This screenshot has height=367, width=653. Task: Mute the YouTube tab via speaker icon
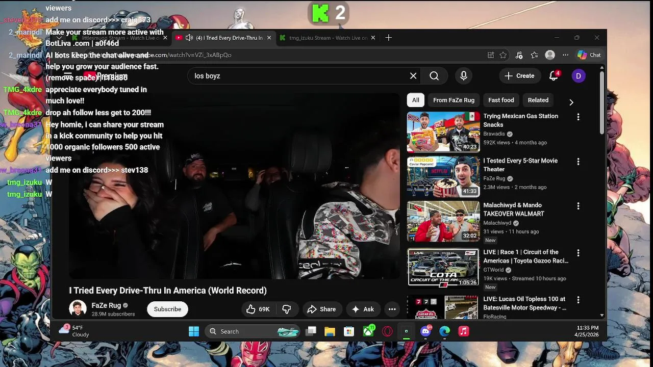coord(189,38)
